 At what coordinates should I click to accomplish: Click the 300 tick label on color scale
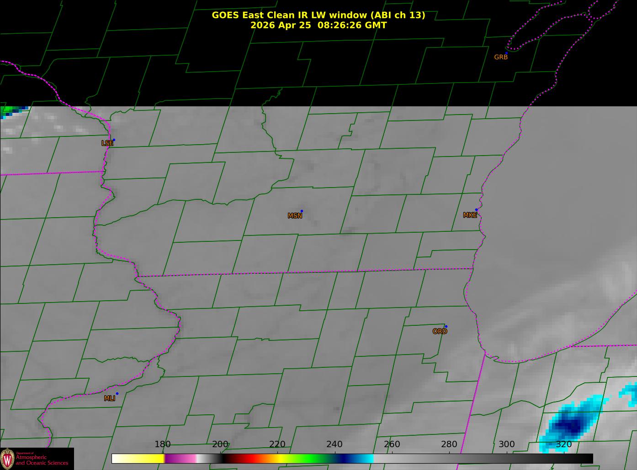[506, 444]
